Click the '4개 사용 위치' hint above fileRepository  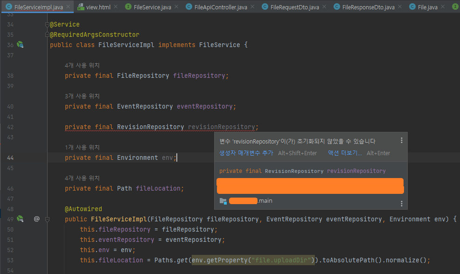pyautogui.click(x=82, y=65)
